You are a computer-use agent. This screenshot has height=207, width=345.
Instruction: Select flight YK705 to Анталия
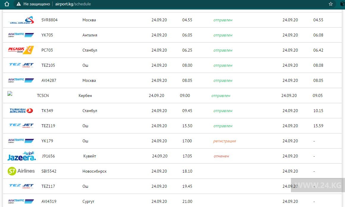click(x=47, y=35)
